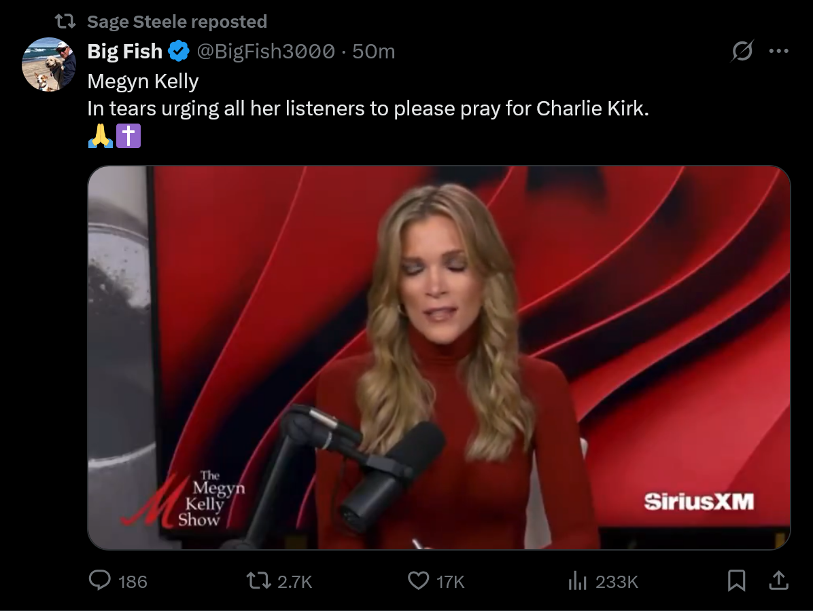The width and height of the screenshot is (813, 611).
Task: Toggle bookmark on this post
Action: pyautogui.click(x=737, y=580)
